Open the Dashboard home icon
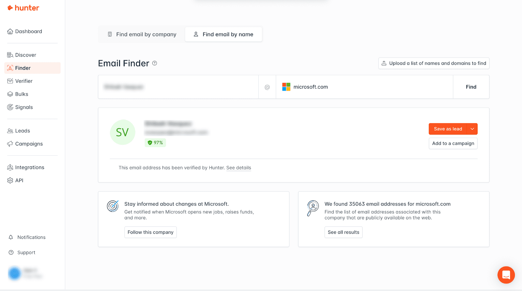This screenshot has width=522, height=291. point(10,32)
